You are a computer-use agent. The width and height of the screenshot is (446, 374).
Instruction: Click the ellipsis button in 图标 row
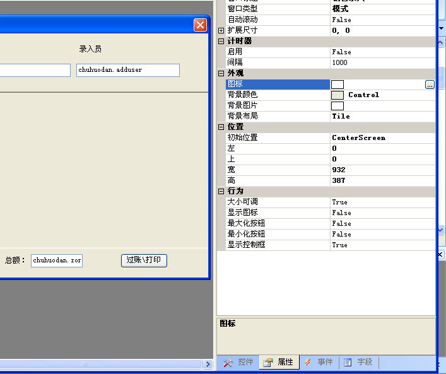430,85
